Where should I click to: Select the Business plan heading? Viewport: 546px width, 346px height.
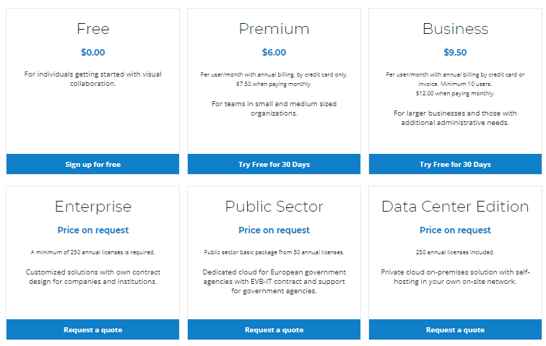[456, 29]
